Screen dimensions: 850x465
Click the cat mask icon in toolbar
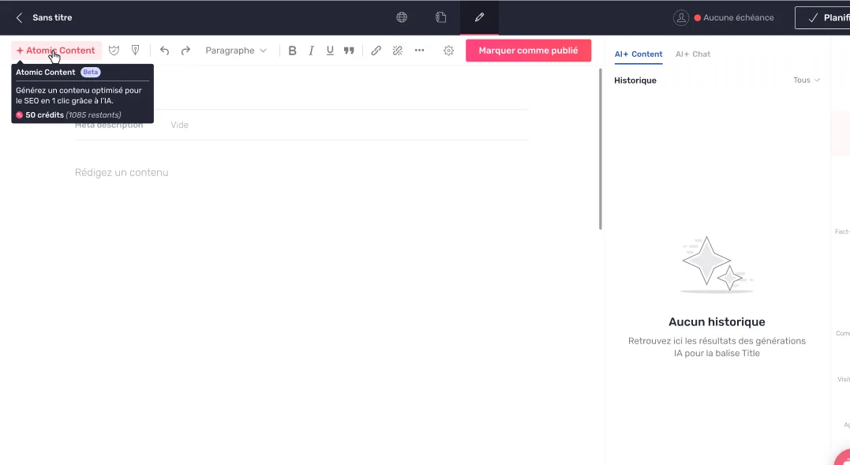(x=114, y=51)
